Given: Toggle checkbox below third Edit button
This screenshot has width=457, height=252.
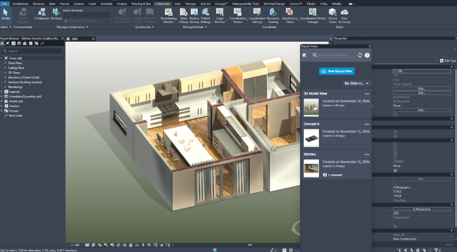Looking at the screenshot, I should [x=395, y=114].
